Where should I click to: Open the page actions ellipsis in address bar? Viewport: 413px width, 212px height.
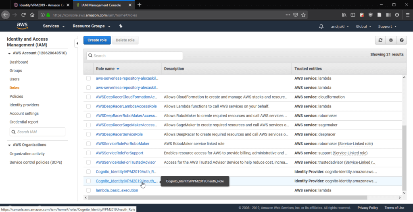[x=288, y=15]
